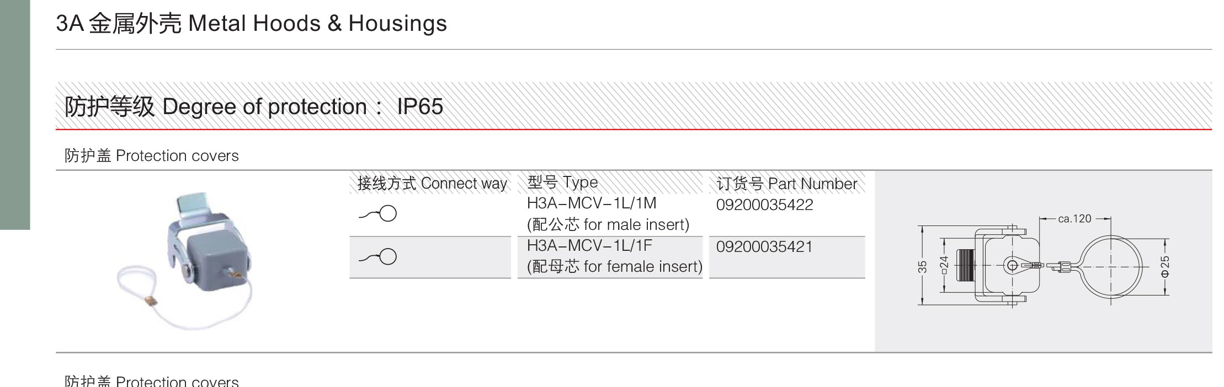
Task: Select part number 09200035421
Action: pos(764,246)
